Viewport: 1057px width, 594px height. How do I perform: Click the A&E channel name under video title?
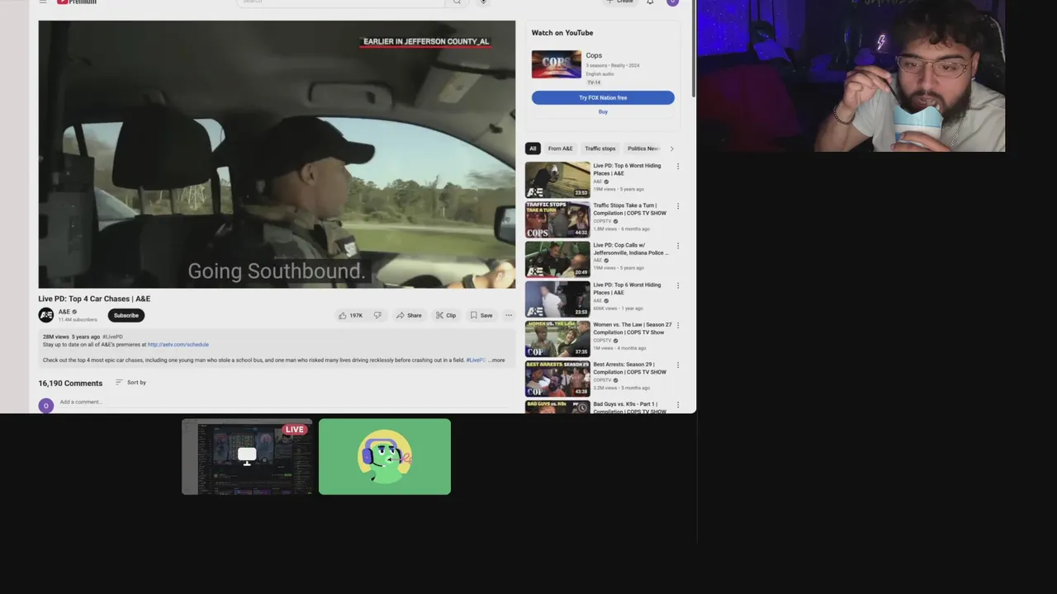(x=64, y=312)
